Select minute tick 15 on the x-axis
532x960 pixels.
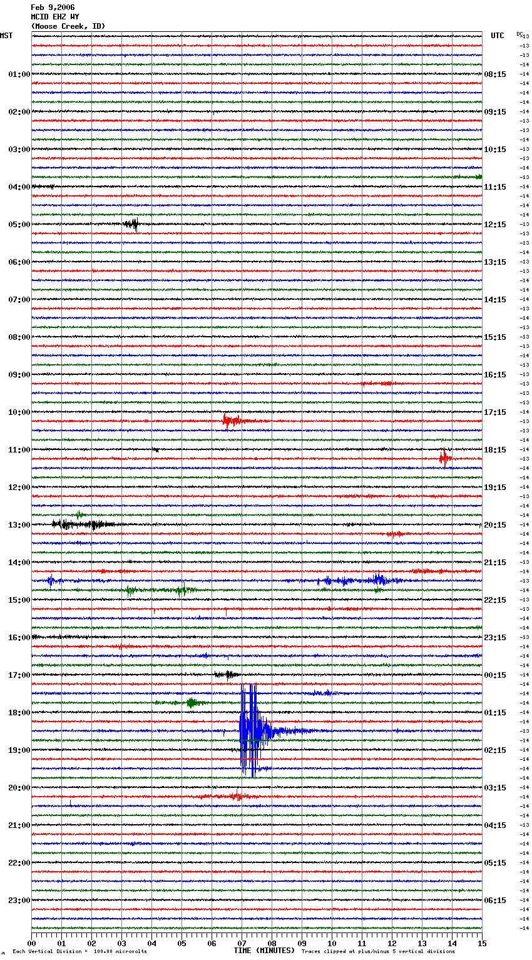(482, 943)
